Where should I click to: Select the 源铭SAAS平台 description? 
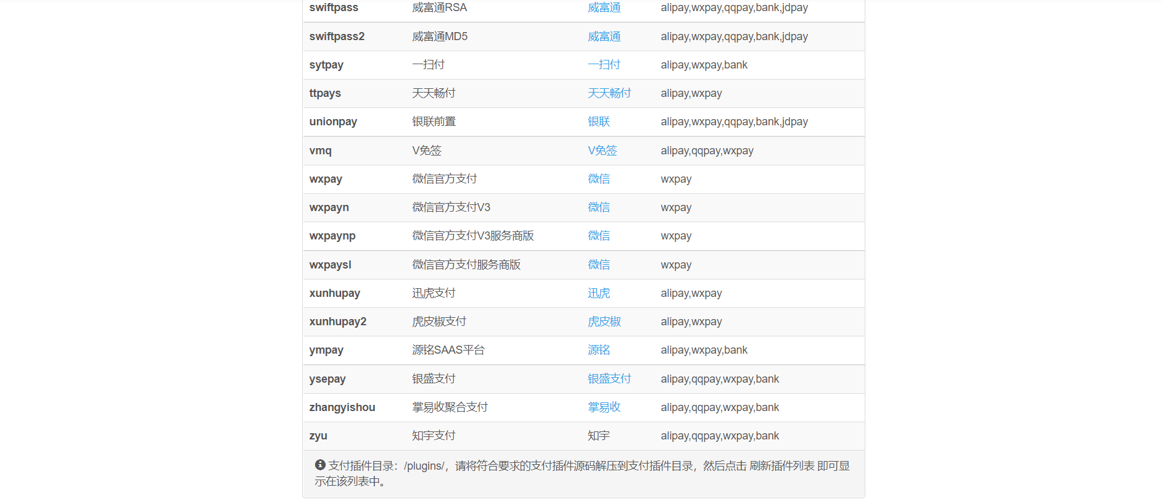[448, 350]
